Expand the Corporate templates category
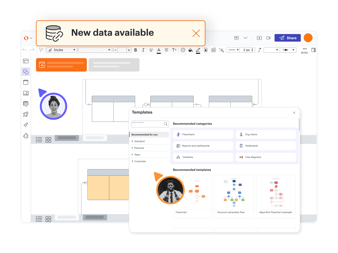Viewport: 338px width, 253px height. coord(140,161)
